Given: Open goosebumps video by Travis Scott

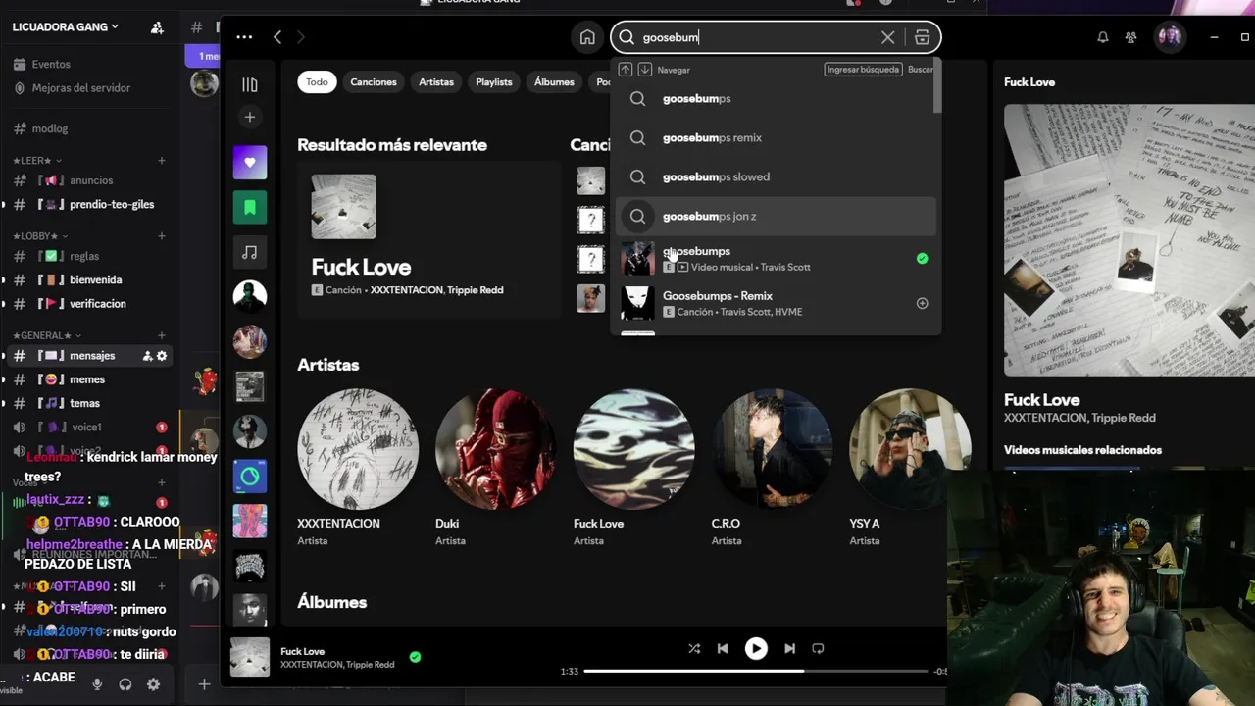Looking at the screenshot, I should tap(776, 259).
